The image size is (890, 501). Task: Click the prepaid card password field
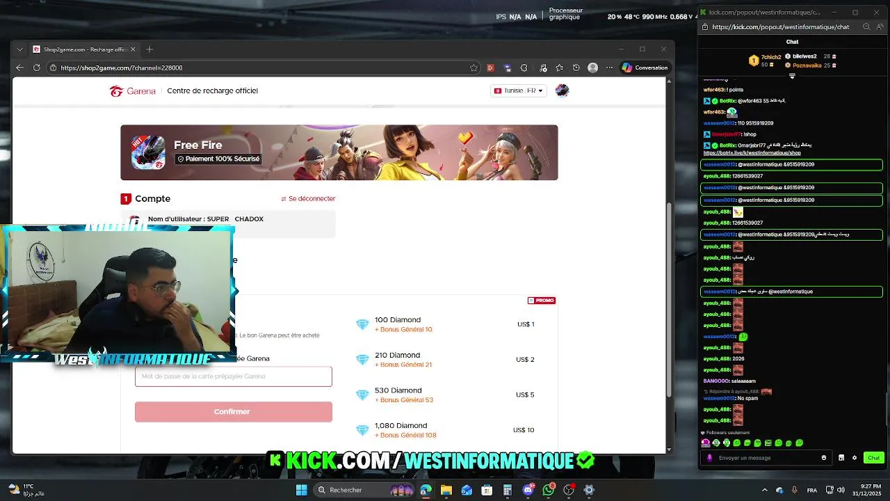click(234, 376)
